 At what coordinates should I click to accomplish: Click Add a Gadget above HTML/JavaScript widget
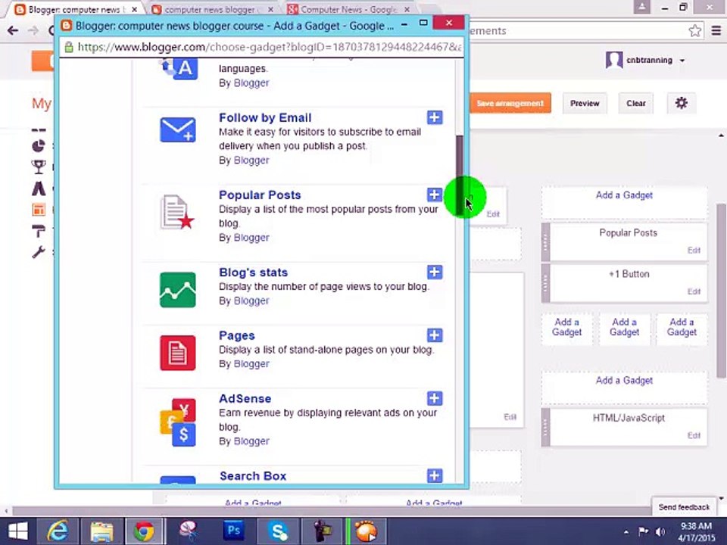[624, 381]
